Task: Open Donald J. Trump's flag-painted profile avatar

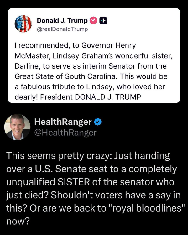Action: (23, 24)
